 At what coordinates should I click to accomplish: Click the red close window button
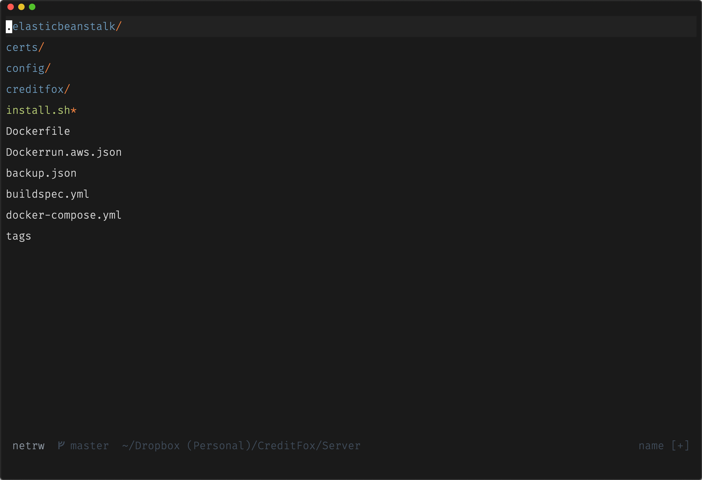[x=11, y=7]
